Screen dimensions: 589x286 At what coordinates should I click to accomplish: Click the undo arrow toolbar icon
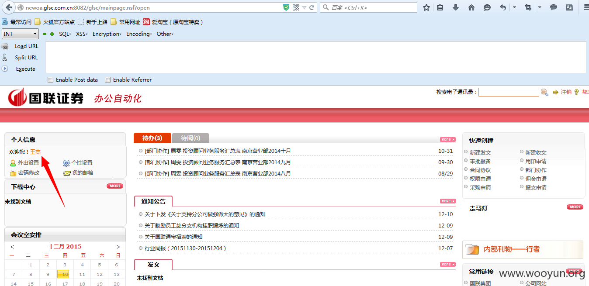[503, 7]
